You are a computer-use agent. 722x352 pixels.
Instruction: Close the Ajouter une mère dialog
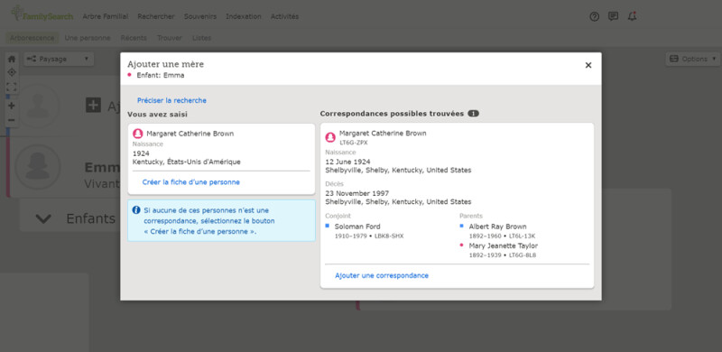[x=588, y=65]
